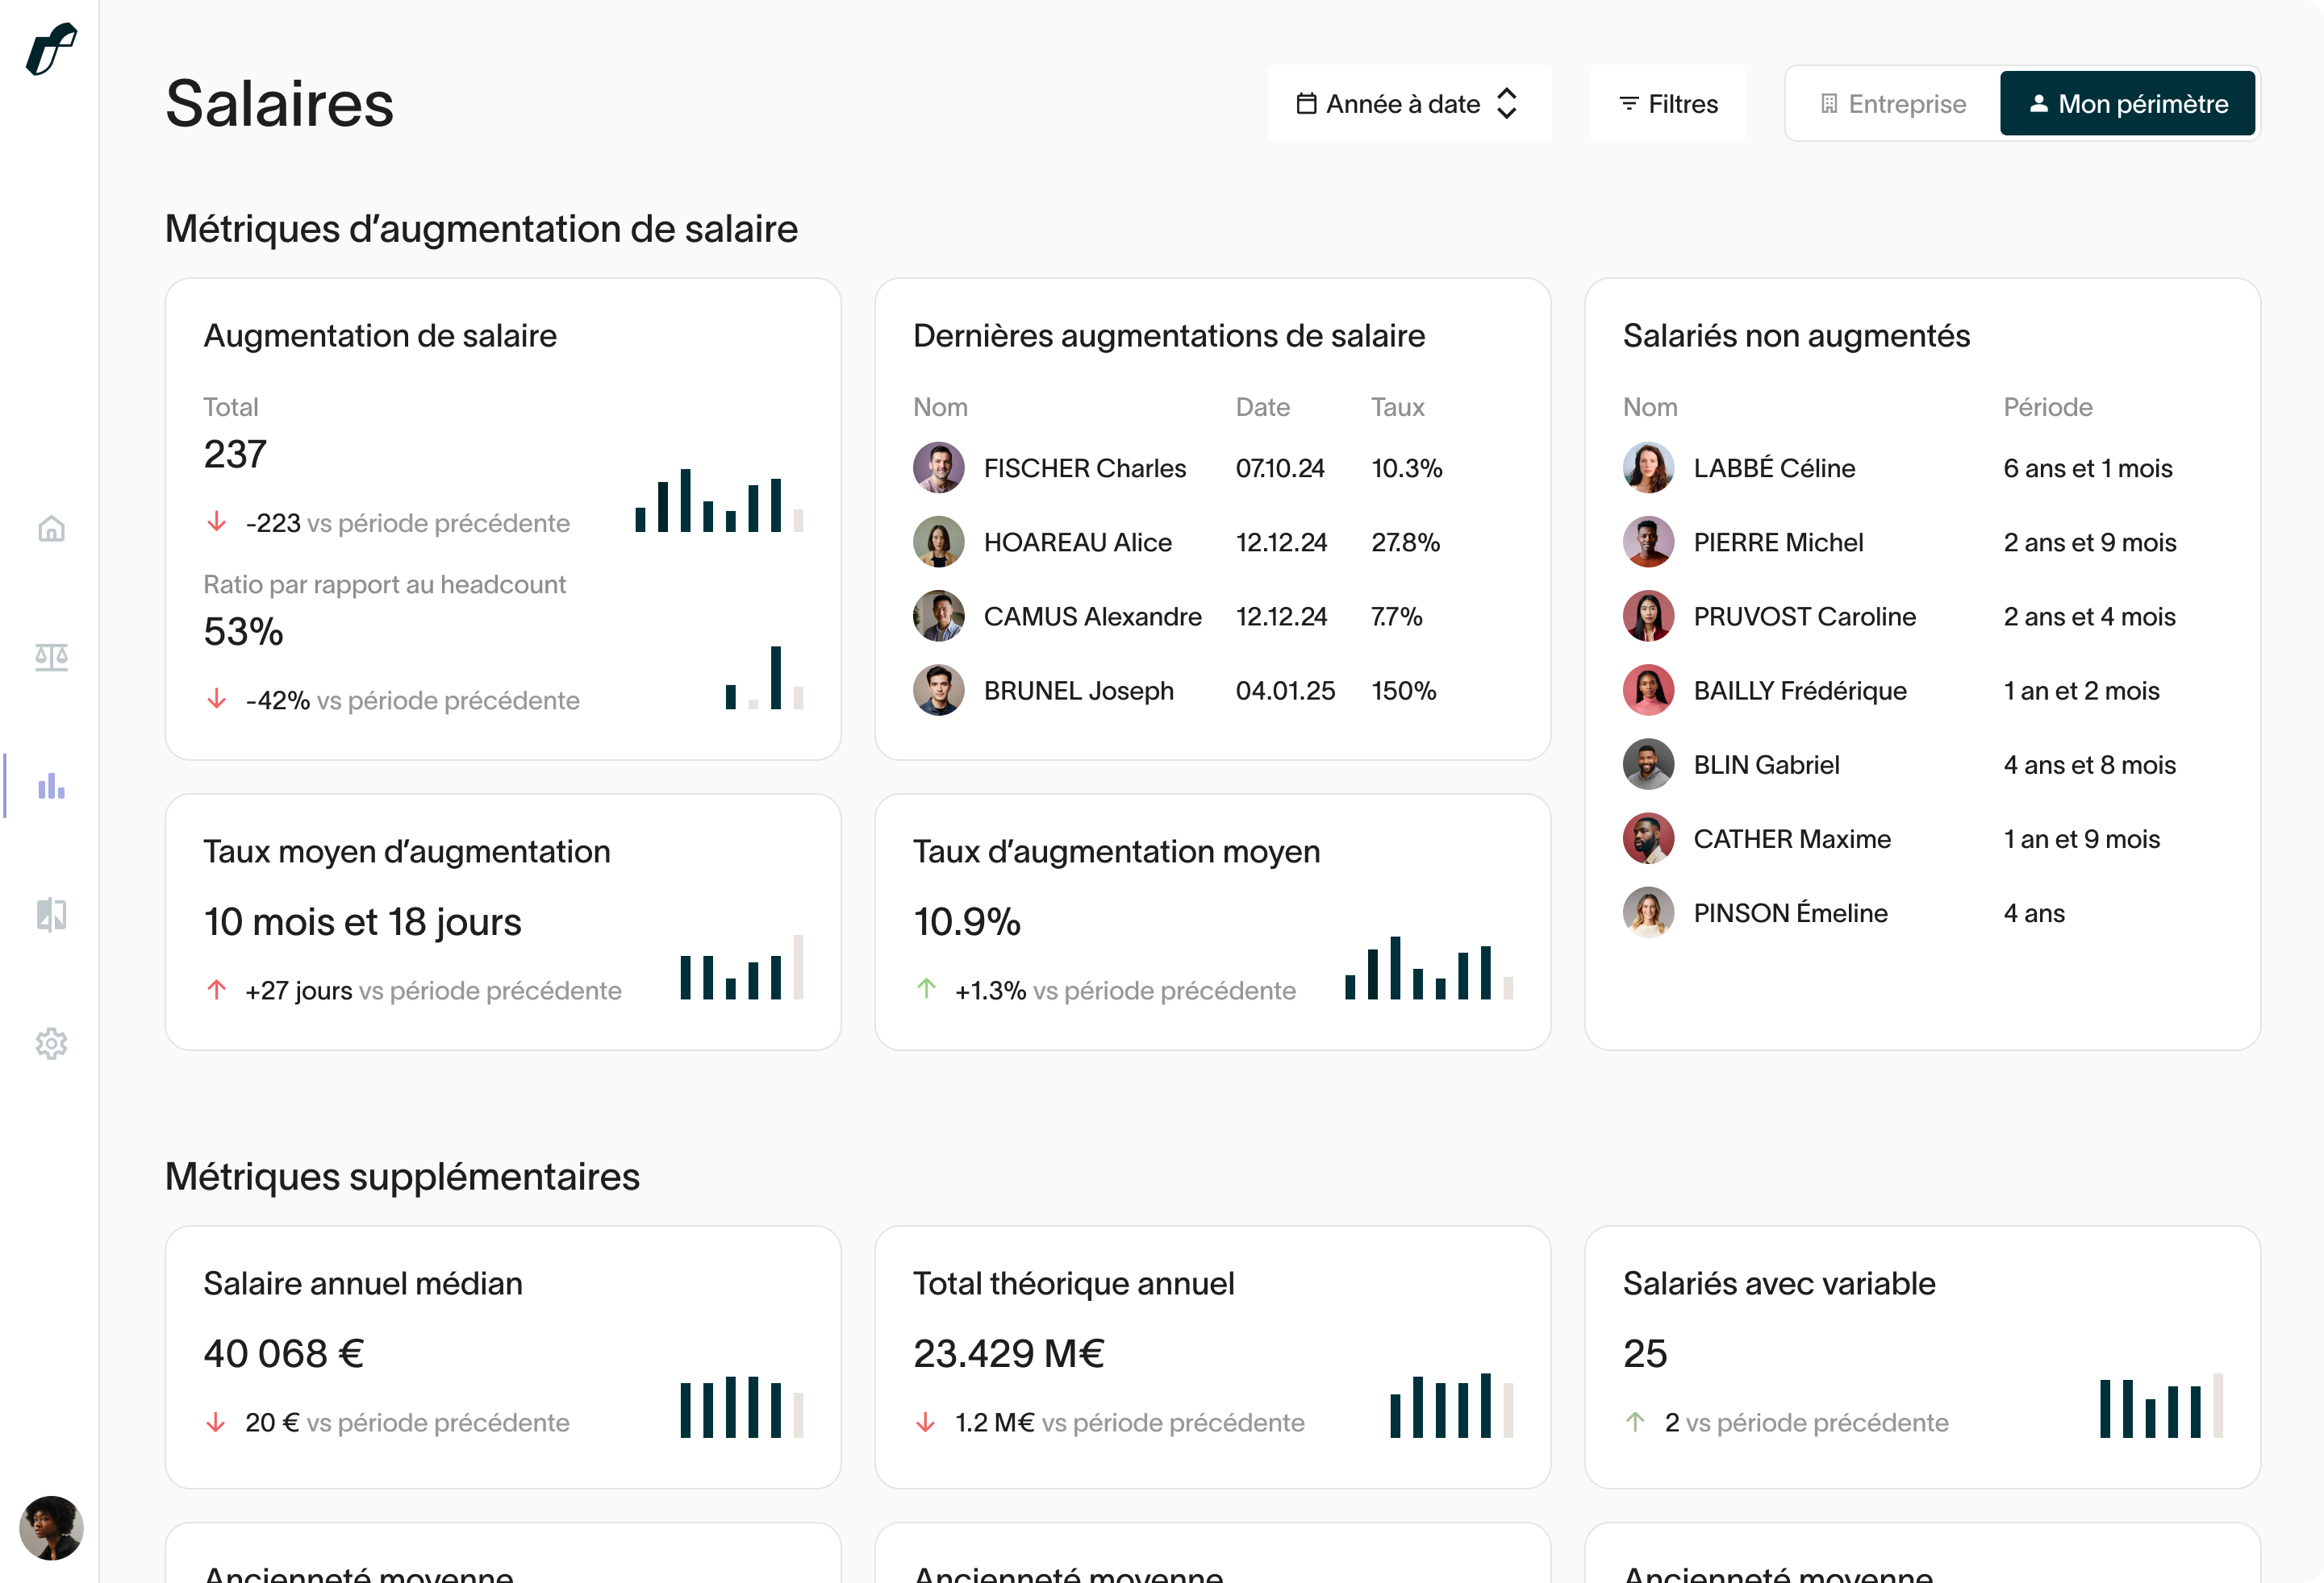Click the company logo at top left
The image size is (2324, 1583).
(51, 48)
